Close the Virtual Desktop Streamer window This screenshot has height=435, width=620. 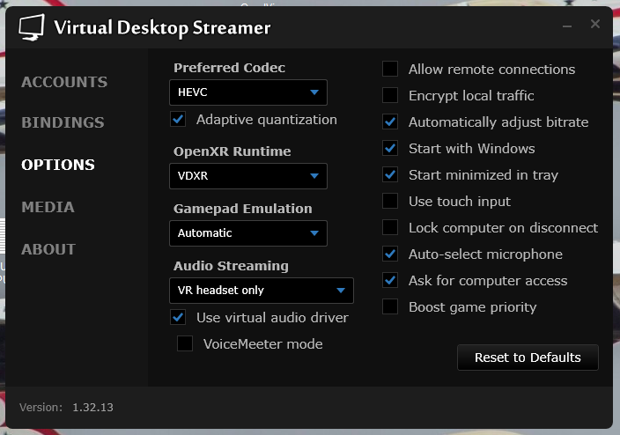pyautogui.click(x=595, y=24)
